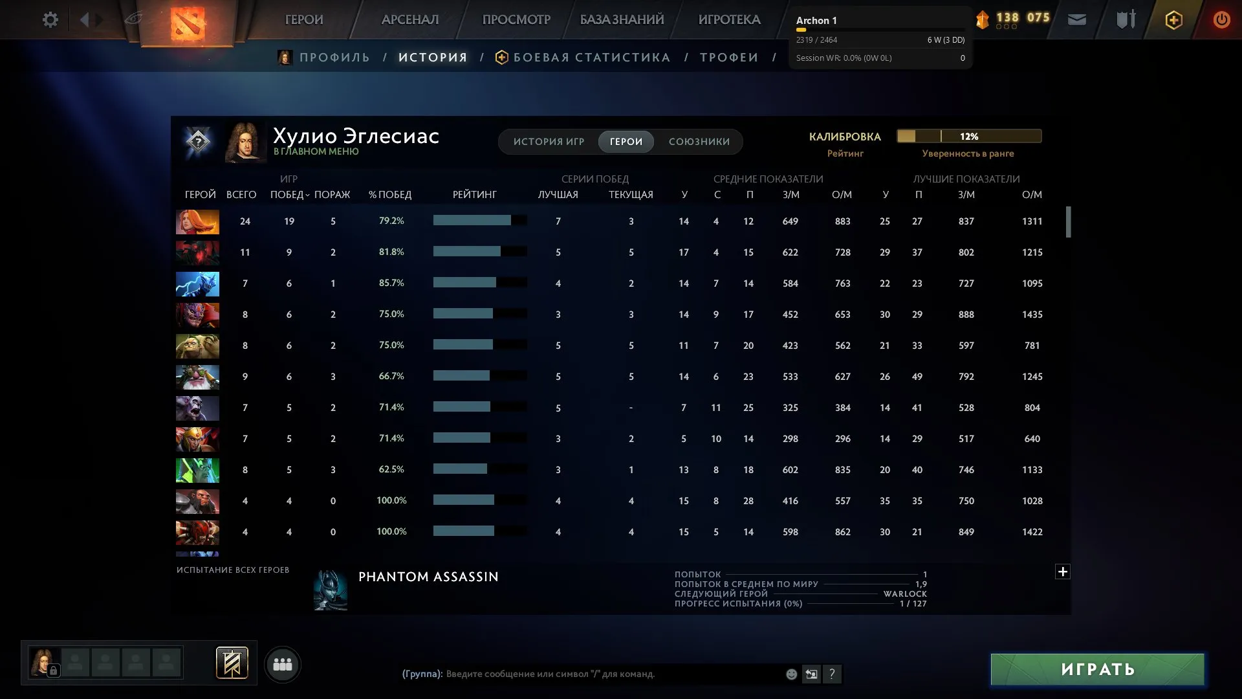The height and width of the screenshot is (699, 1242).
Task: Open the БАЗА ЗНАНИЙ top menu
Action: click(622, 19)
